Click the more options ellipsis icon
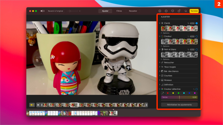Screen dimensions: 223x125 [166, 11]
